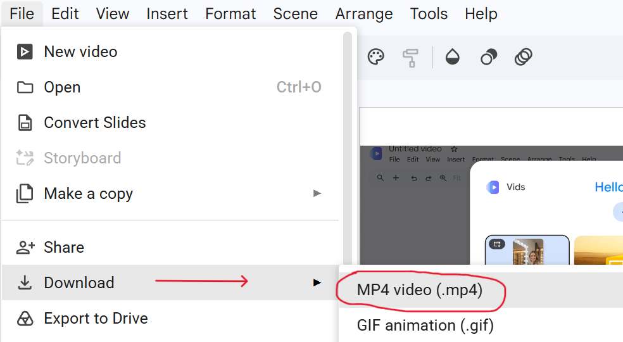
Task: Click the undo icon in embedded screenshot
Action: click(413, 178)
